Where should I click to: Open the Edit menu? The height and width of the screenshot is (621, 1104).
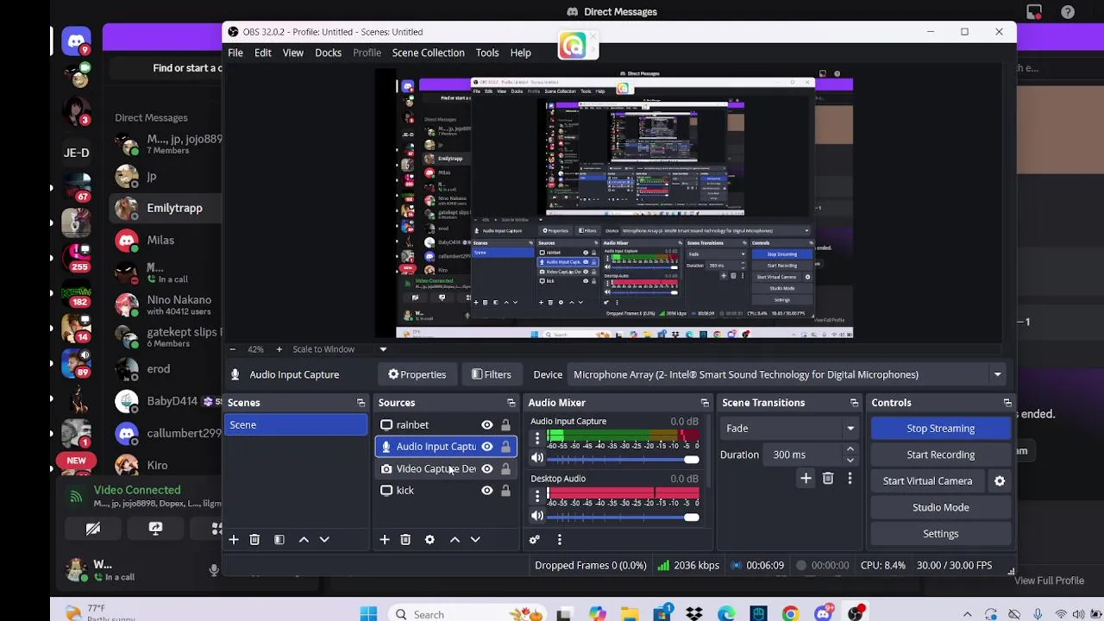coord(262,53)
